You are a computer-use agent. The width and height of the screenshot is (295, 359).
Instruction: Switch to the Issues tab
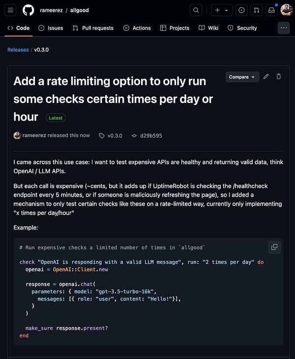click(51, 28)
